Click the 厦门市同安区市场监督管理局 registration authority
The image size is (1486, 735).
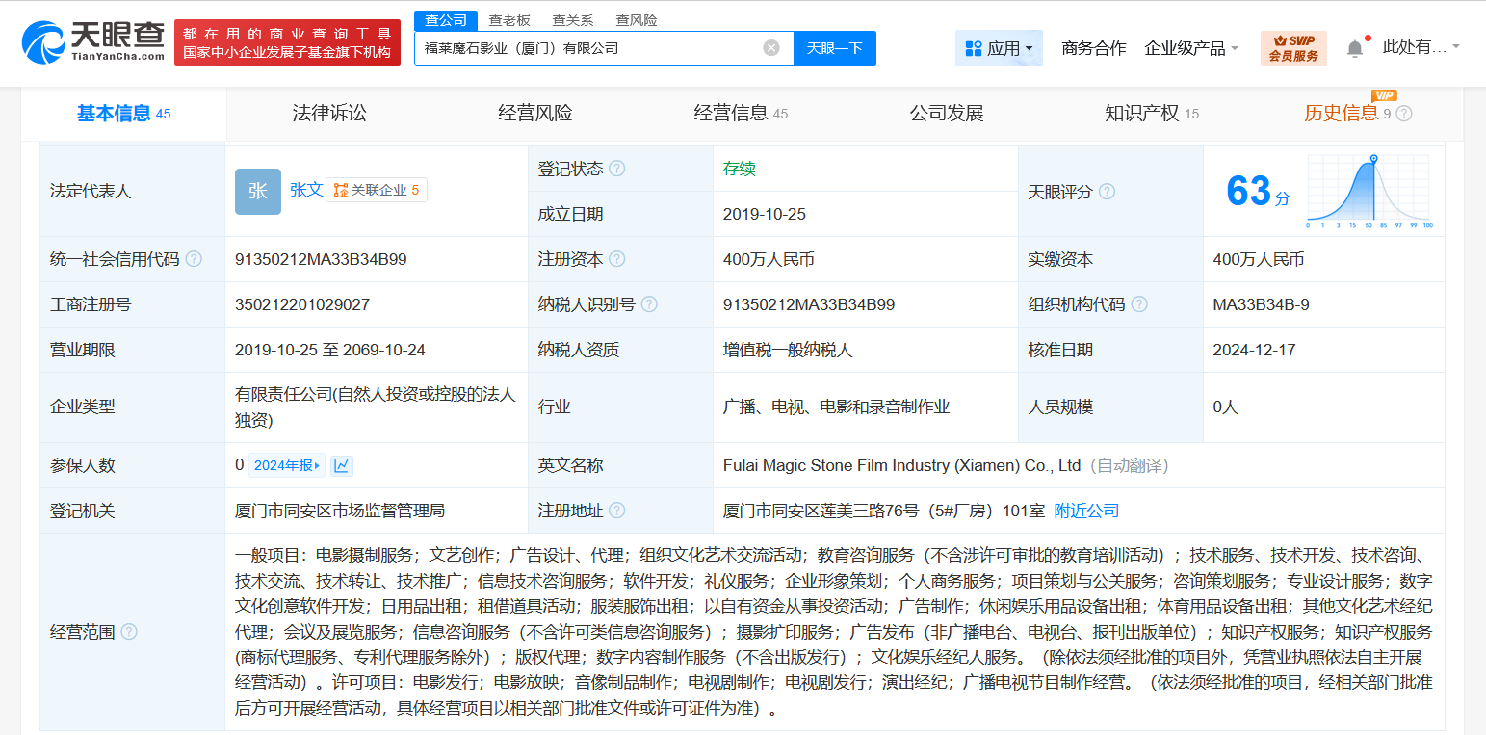click(340, 511)
